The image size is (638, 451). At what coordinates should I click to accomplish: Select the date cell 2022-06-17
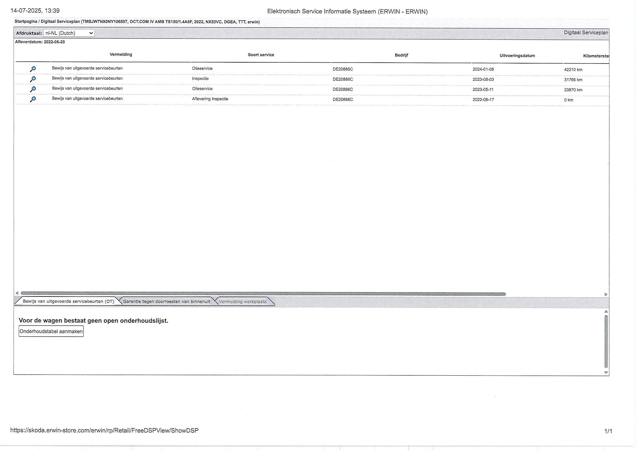coord(483,100)
